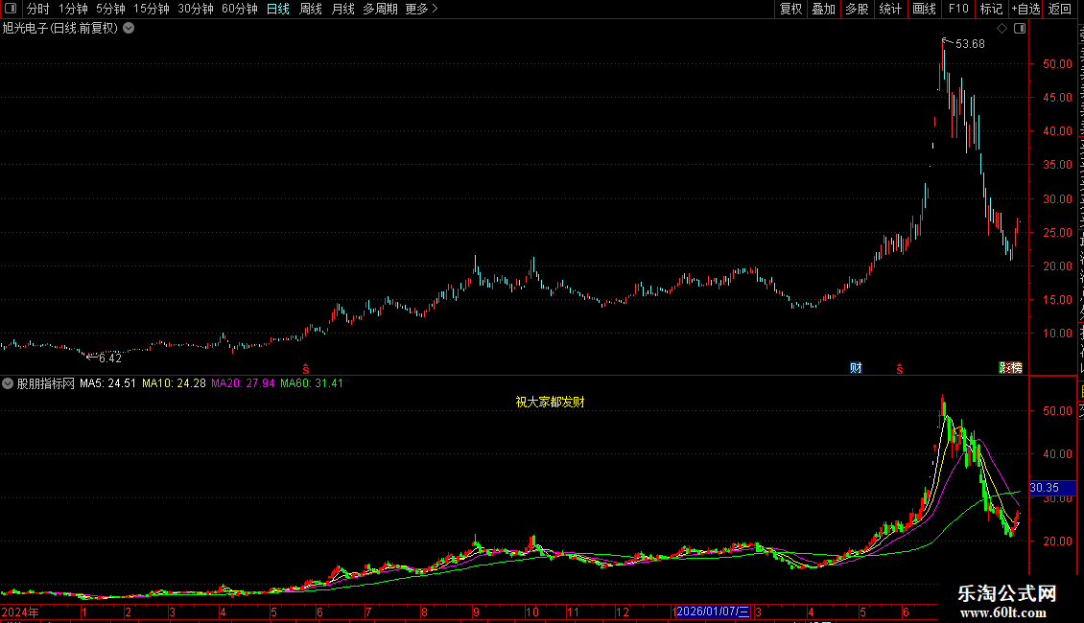Toggle the side panel icon above chart
Viewport: 1084px width, 623px height.
(1020, 29)
